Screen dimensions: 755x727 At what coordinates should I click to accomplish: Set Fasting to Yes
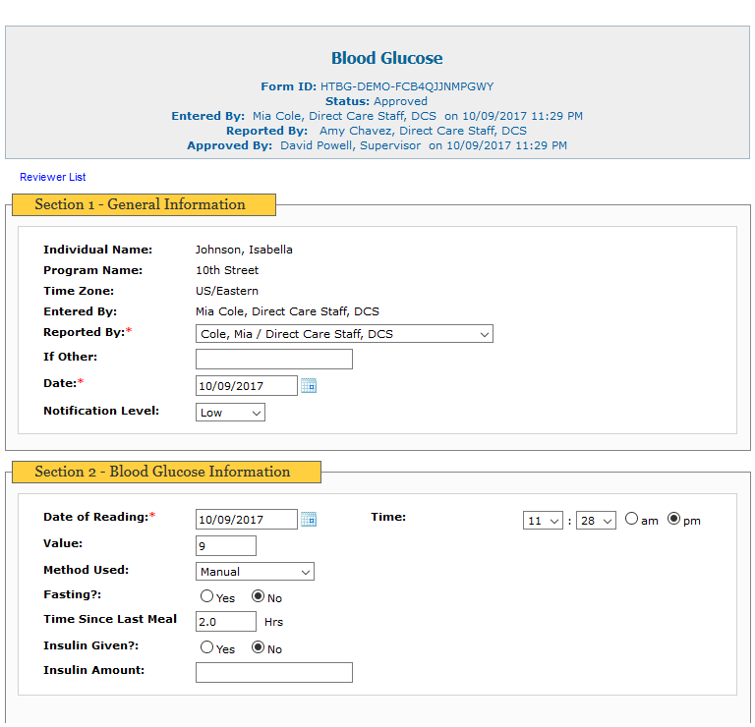[x=206, y=596]
